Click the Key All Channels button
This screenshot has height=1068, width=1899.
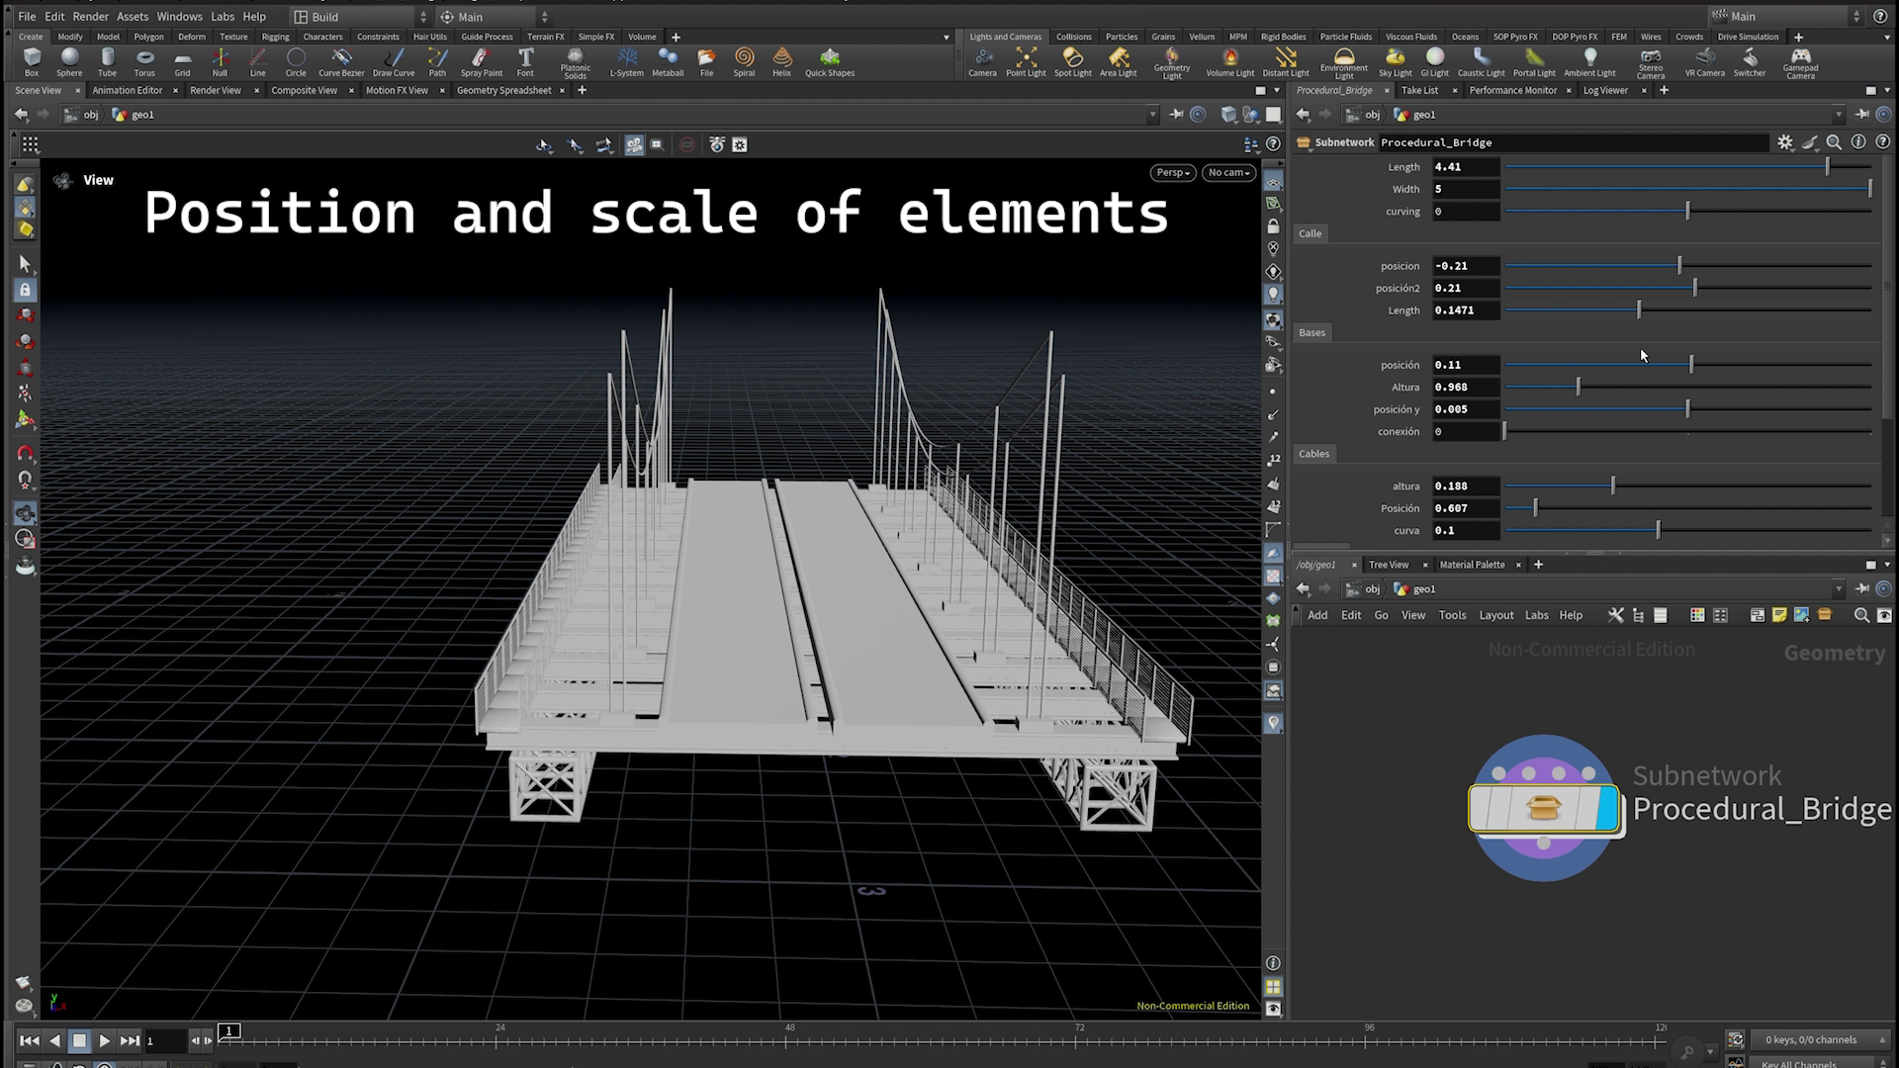[1814, 1063]
